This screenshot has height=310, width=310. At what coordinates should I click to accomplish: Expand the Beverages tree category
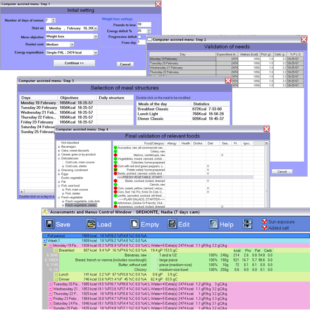pos(59,147)
